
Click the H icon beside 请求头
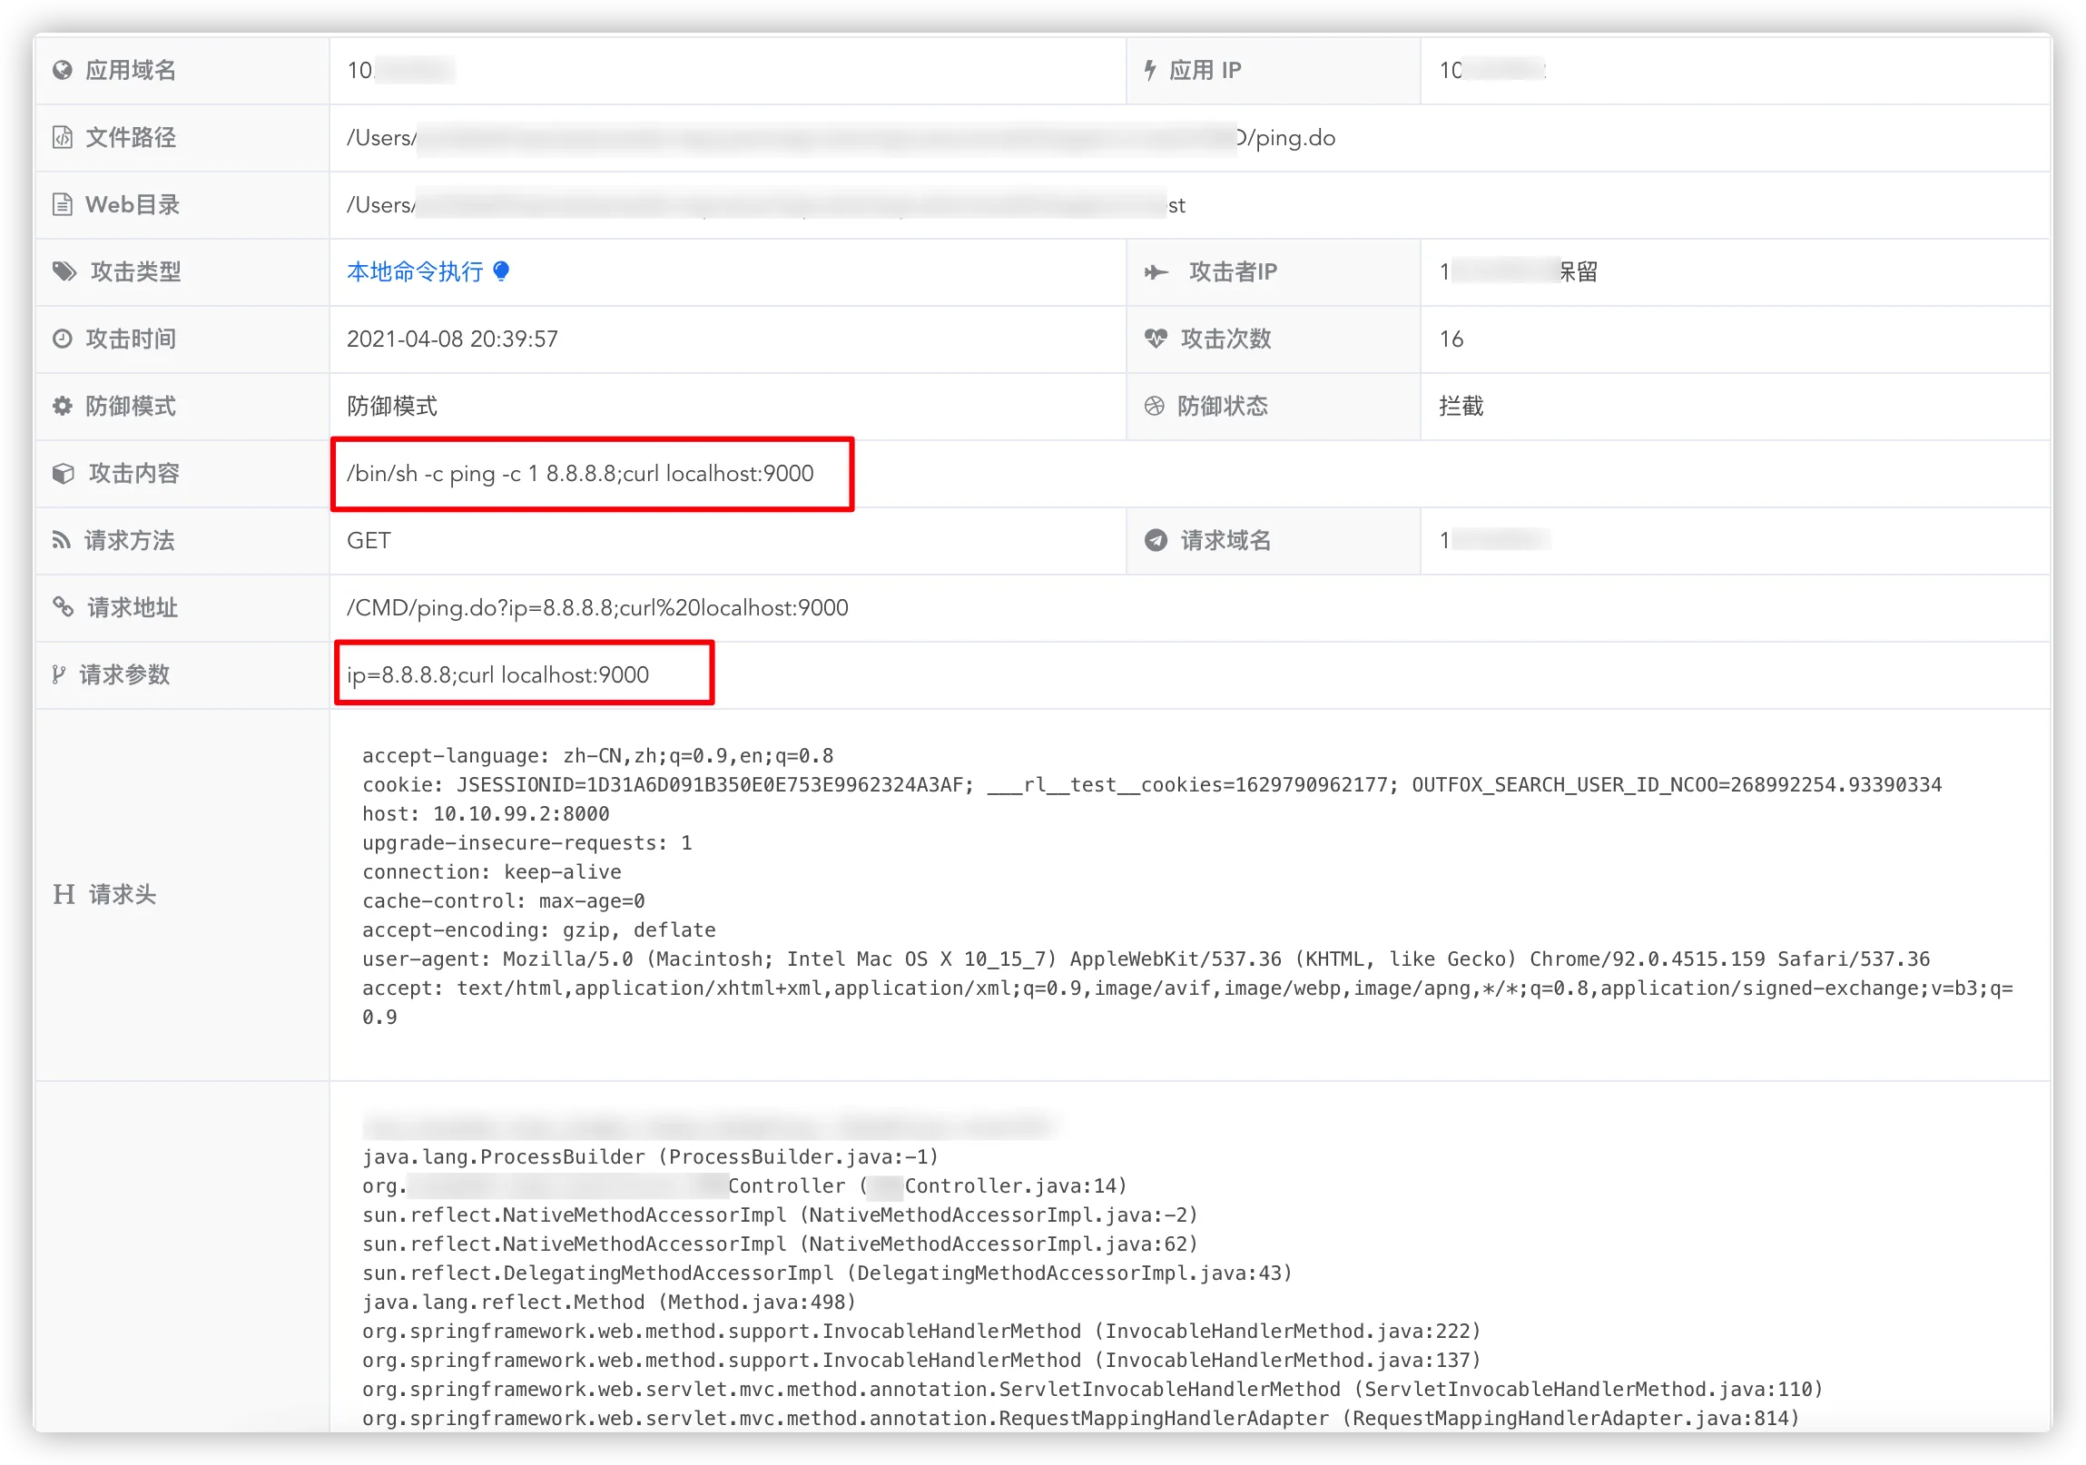pos(64,895)
